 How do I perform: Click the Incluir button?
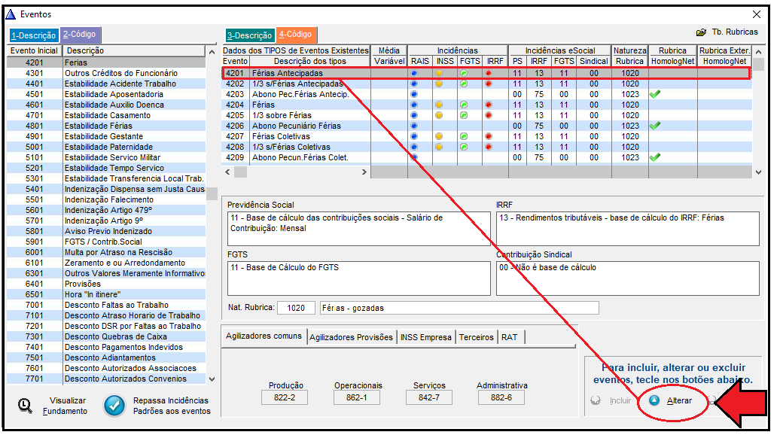(611, 400)
